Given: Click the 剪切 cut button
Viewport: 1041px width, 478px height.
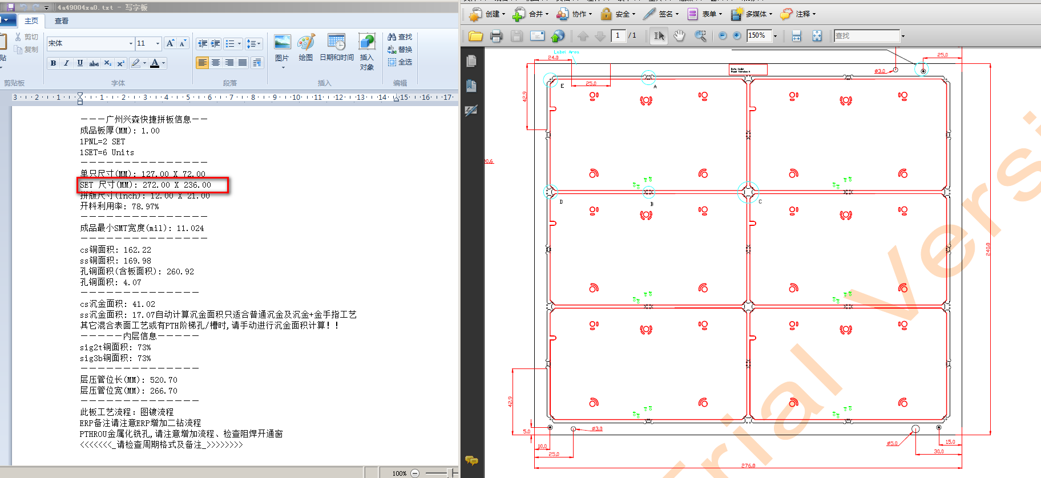Looking at the screenshot, I should [26, 37].
